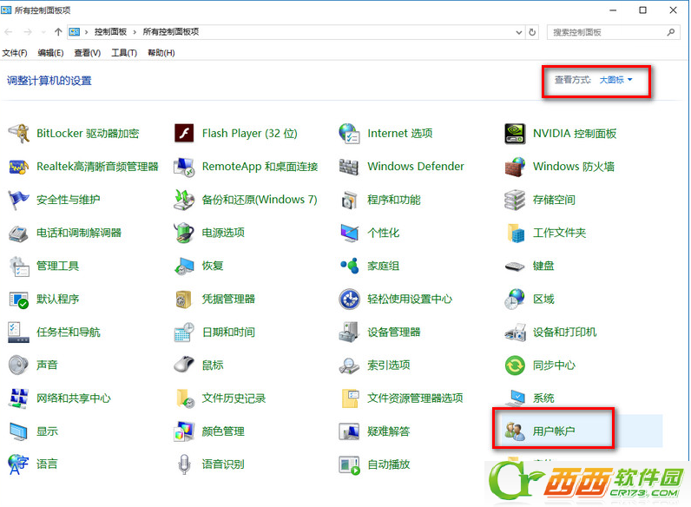691x507 pixels.
Task: Open the 颜色管理 link
Action: tap(223, 431)
